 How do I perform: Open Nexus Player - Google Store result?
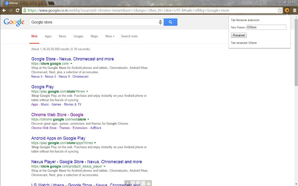87,162
